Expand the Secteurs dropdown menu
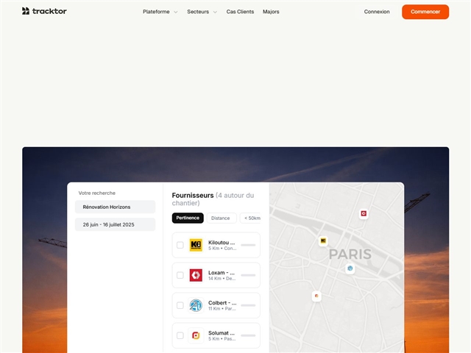 point(202,12)
